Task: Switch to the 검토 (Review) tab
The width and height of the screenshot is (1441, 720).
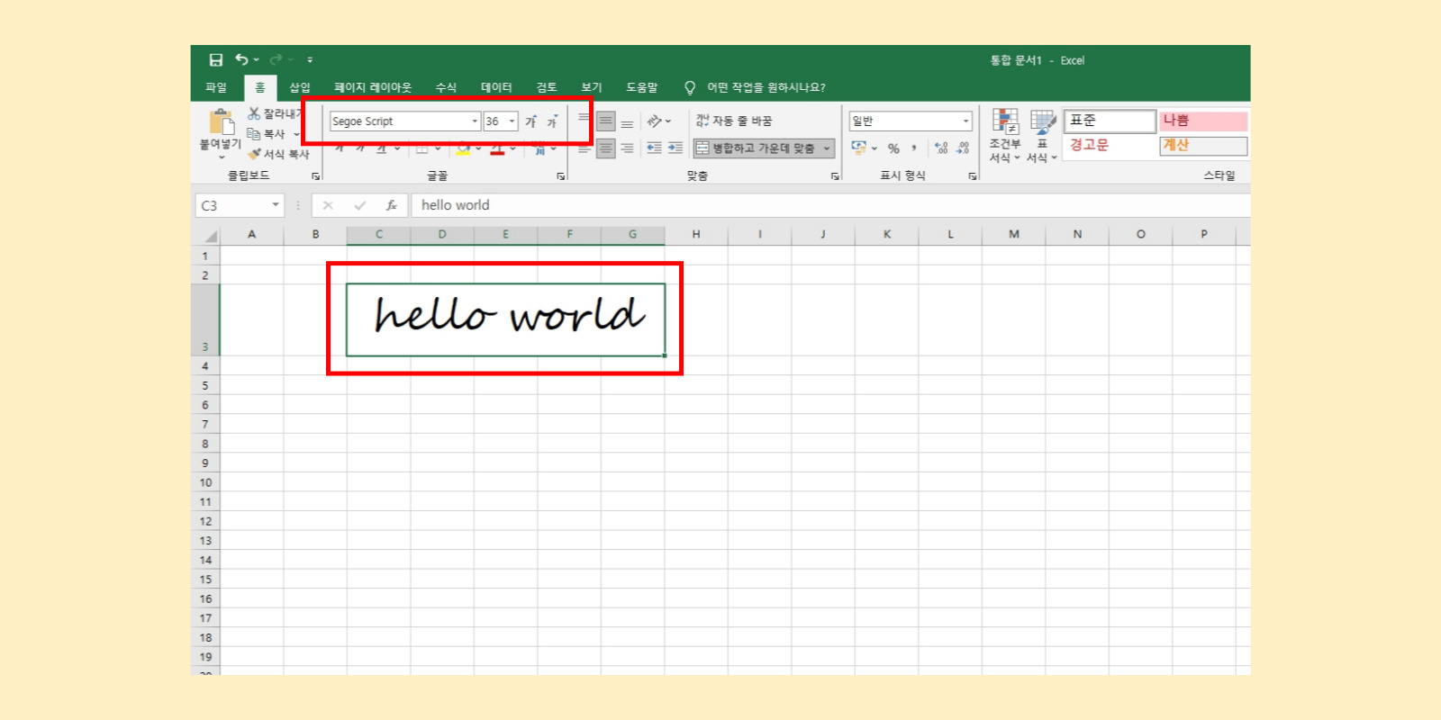Action: point(547,87)
